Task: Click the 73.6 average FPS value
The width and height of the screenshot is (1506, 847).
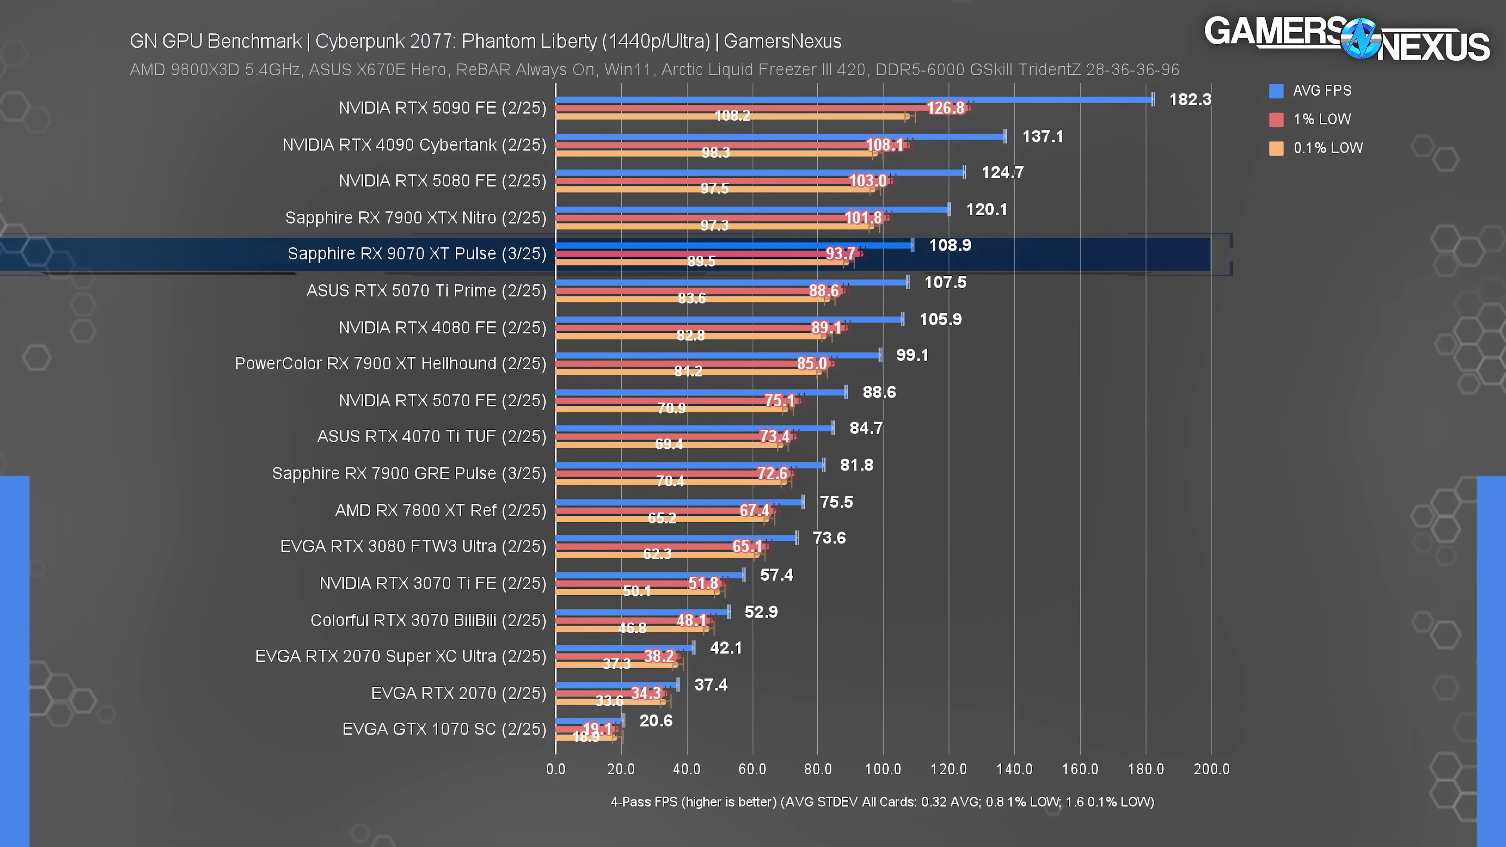Action: coord(829,538)
